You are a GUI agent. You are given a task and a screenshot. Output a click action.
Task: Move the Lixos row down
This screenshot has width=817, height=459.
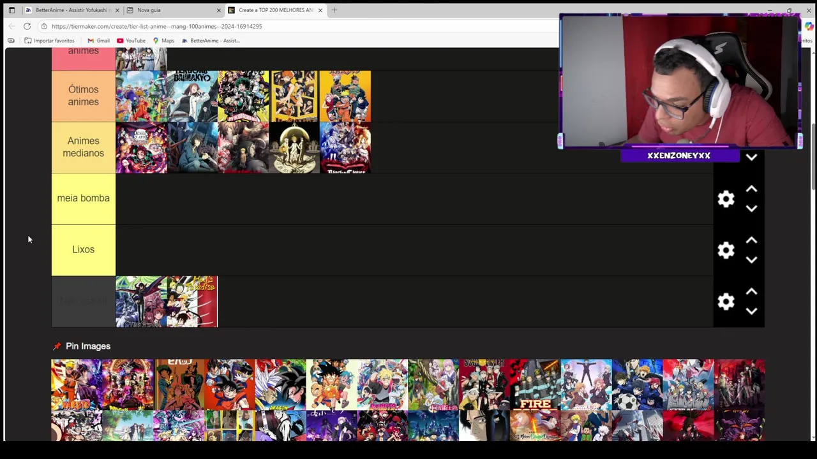[x=751, y=260]
